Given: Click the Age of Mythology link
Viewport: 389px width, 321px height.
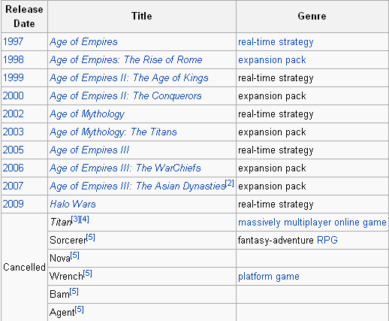Looking at the screenshot, I should [87, 114].
